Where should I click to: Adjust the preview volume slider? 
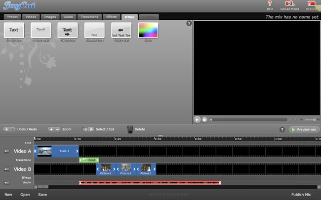(310, 120)
